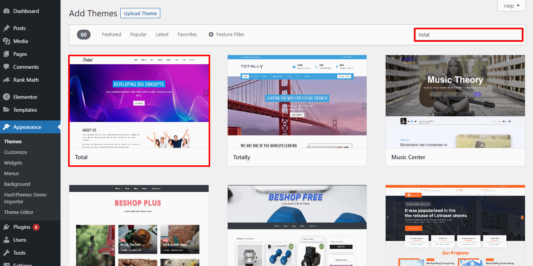Open the 'Our Projects' construction theme thumbnail
The height and width of the screenshot is (266, 533).
click(x=455, y=225)
